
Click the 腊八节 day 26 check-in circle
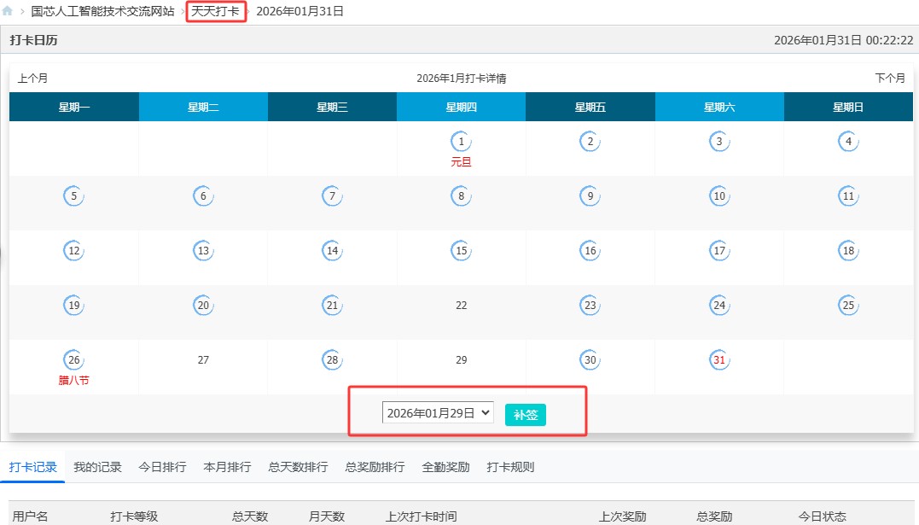click(73, 360)
